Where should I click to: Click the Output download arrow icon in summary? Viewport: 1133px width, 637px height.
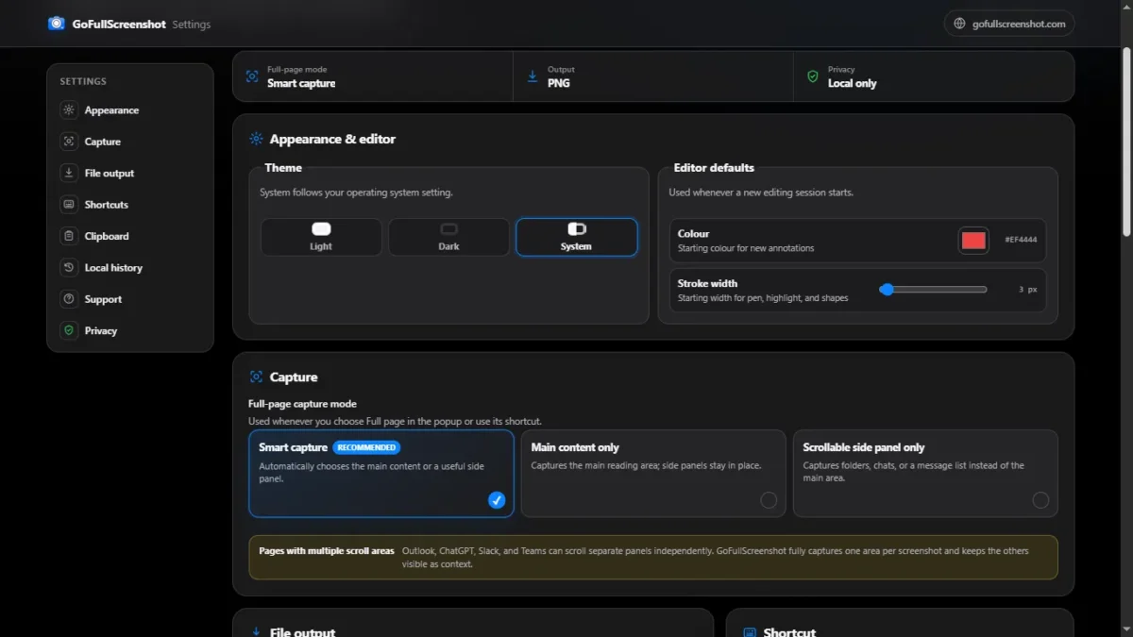tap(533, 76)
